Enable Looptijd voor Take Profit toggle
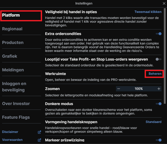Viewport: 167px width, 144px height. coord(159,59)
